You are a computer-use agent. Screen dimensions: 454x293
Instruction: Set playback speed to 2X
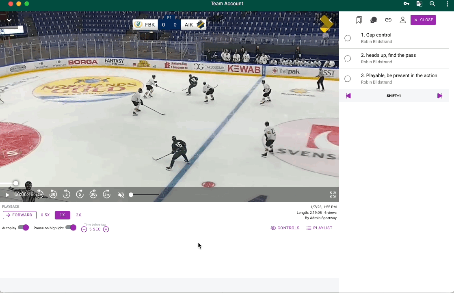tap(78, 215)
